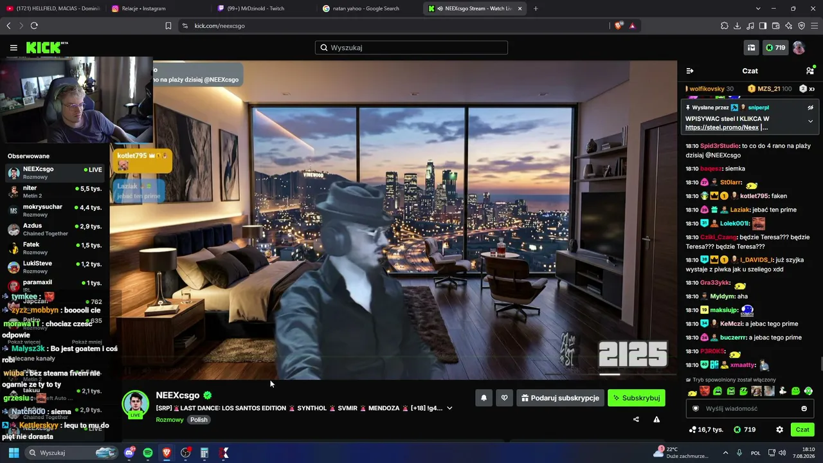Open niter channel in sidebar
This screenshot has height=463, width=823.
55,192
